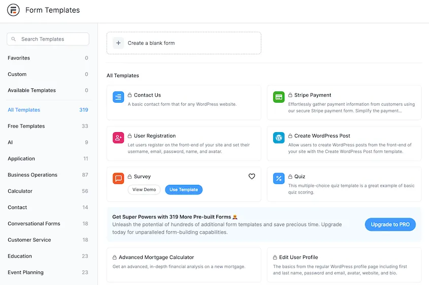This screenshot has width=429, height=285.
Task: Click the Formidable Forms logo icon
Action: click(x=13, y=10)
